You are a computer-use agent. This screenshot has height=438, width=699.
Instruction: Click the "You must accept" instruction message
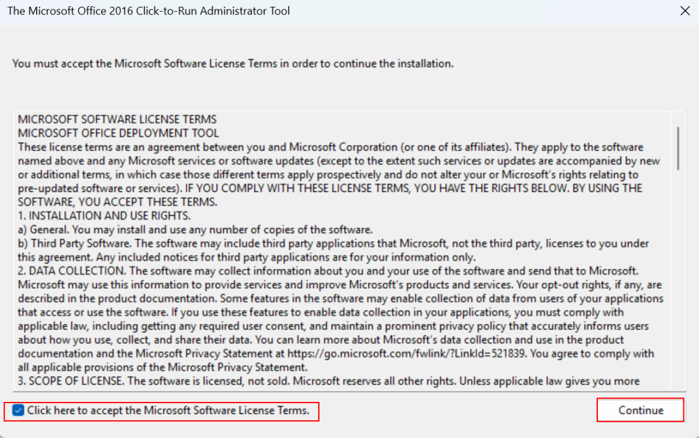click(x=233, y=63)
